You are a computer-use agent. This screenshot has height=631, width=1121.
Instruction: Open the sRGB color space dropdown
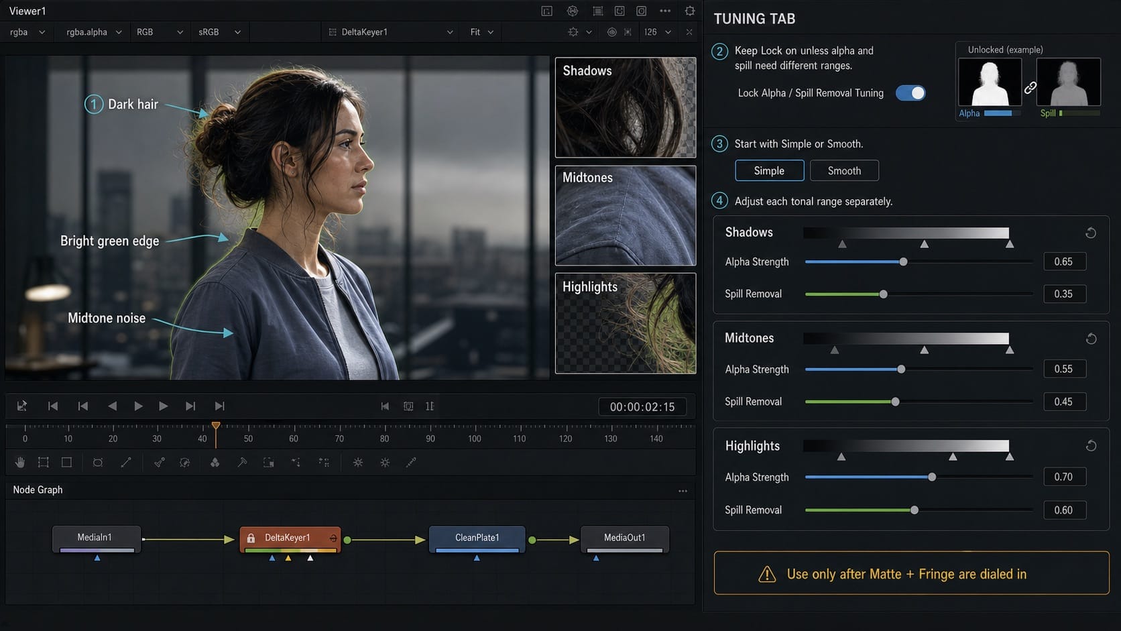point(220,32)
